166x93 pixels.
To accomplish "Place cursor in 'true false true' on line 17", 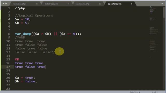I will (30, 67).
